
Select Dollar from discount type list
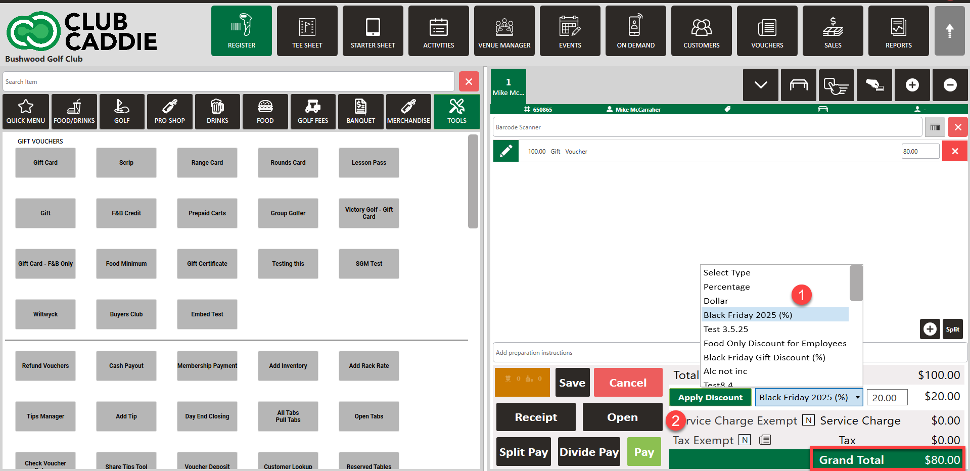tap(716, 301)
